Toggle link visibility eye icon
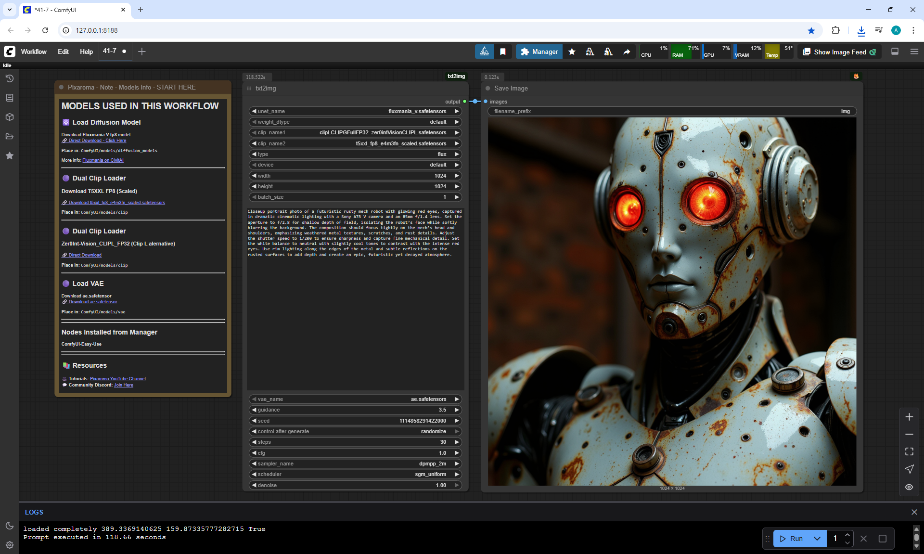 pos(909,487)
